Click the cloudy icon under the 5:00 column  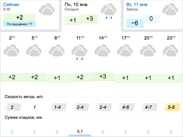34,51
